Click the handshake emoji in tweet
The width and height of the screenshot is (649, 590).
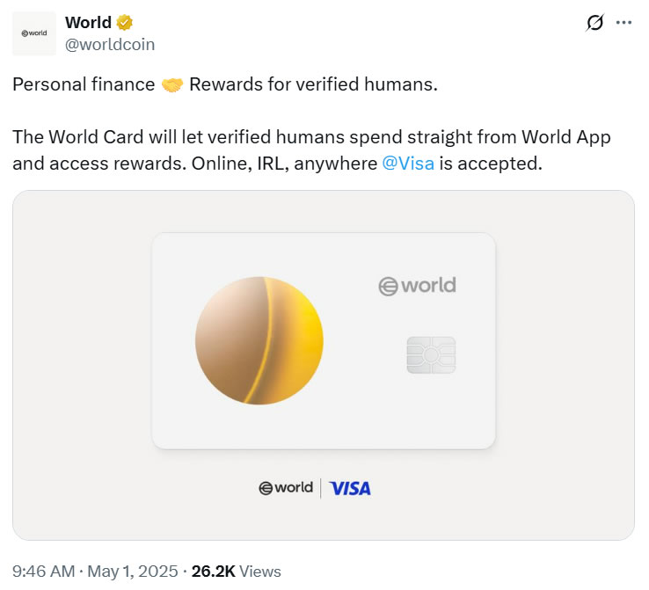click(x=171, y=85)
